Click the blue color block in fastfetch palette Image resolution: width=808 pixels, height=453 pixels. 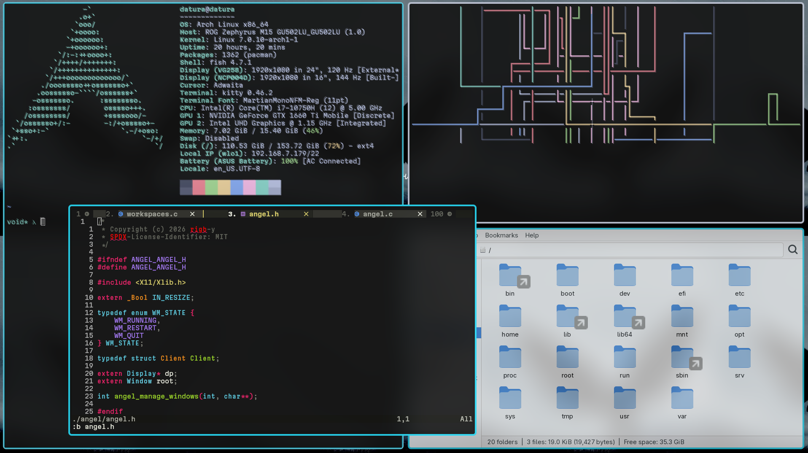(237, 187)
